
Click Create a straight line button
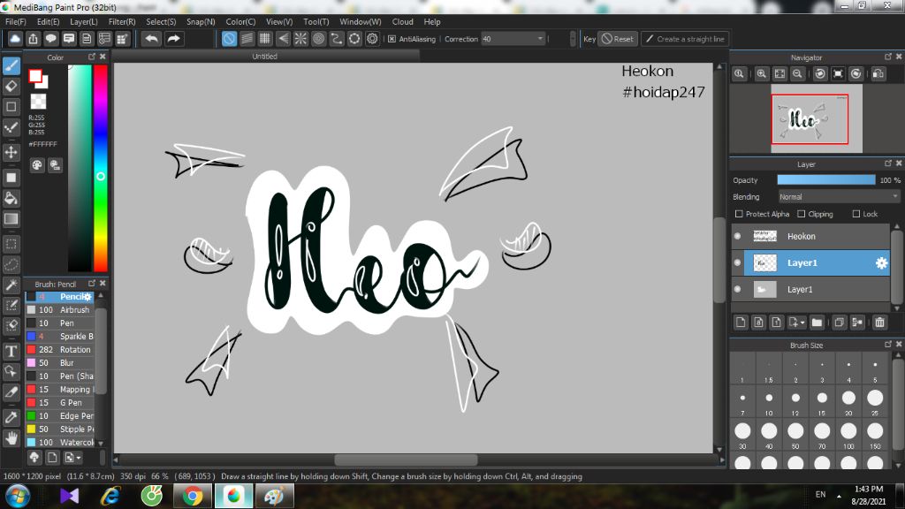[685, 39]
